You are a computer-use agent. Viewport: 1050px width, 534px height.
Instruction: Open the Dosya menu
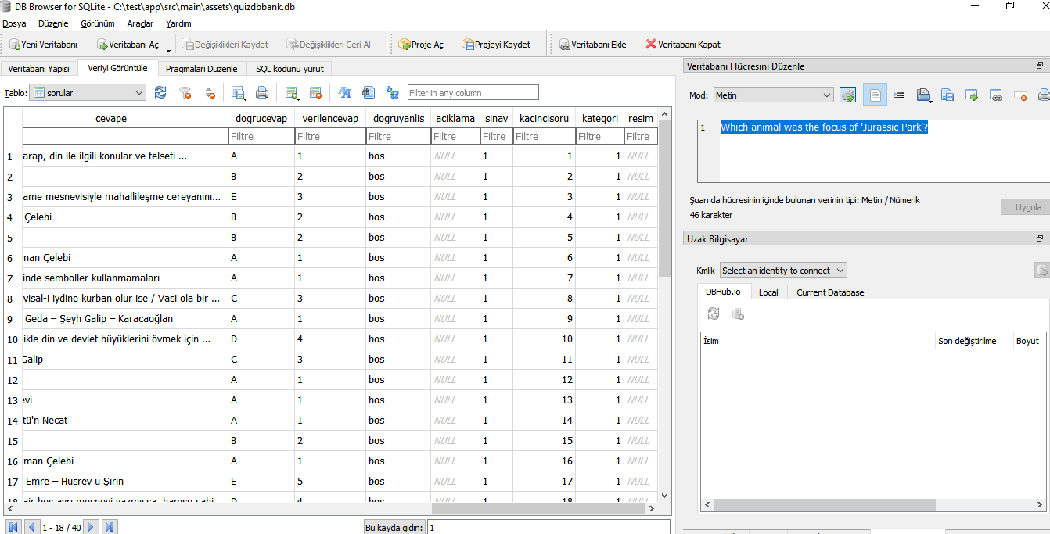(x=15, y=23)
